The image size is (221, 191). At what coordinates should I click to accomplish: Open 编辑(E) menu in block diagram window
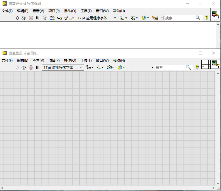point(23,11)
